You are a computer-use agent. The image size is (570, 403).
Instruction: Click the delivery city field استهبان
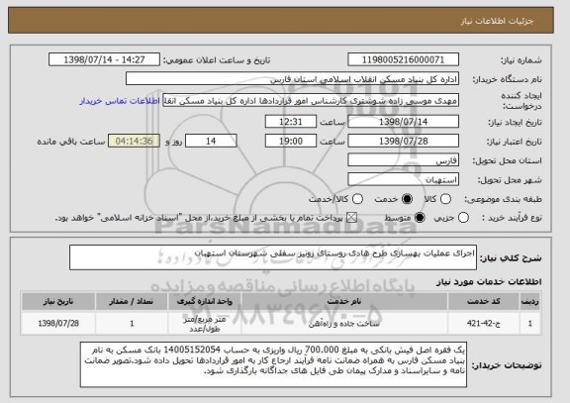tap(403, 179)
